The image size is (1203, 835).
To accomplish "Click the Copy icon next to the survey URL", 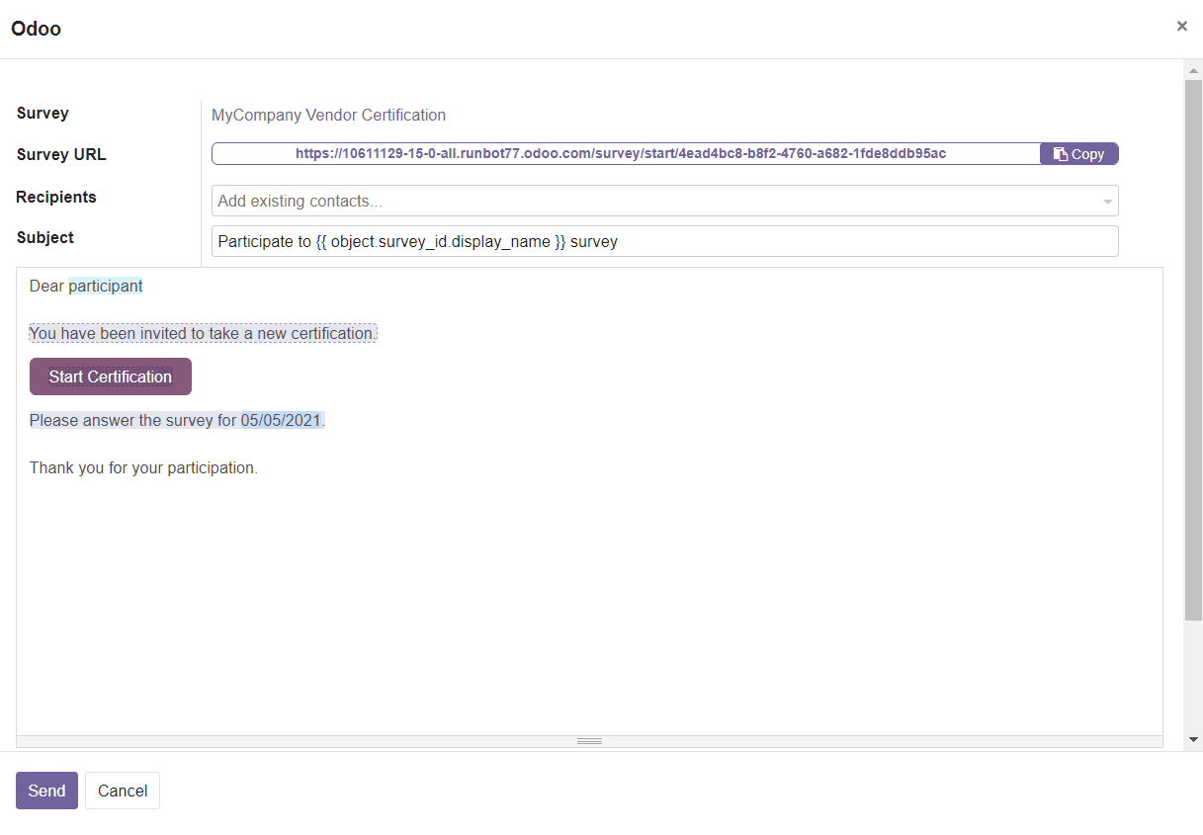I will click(x=1078, y=153).
